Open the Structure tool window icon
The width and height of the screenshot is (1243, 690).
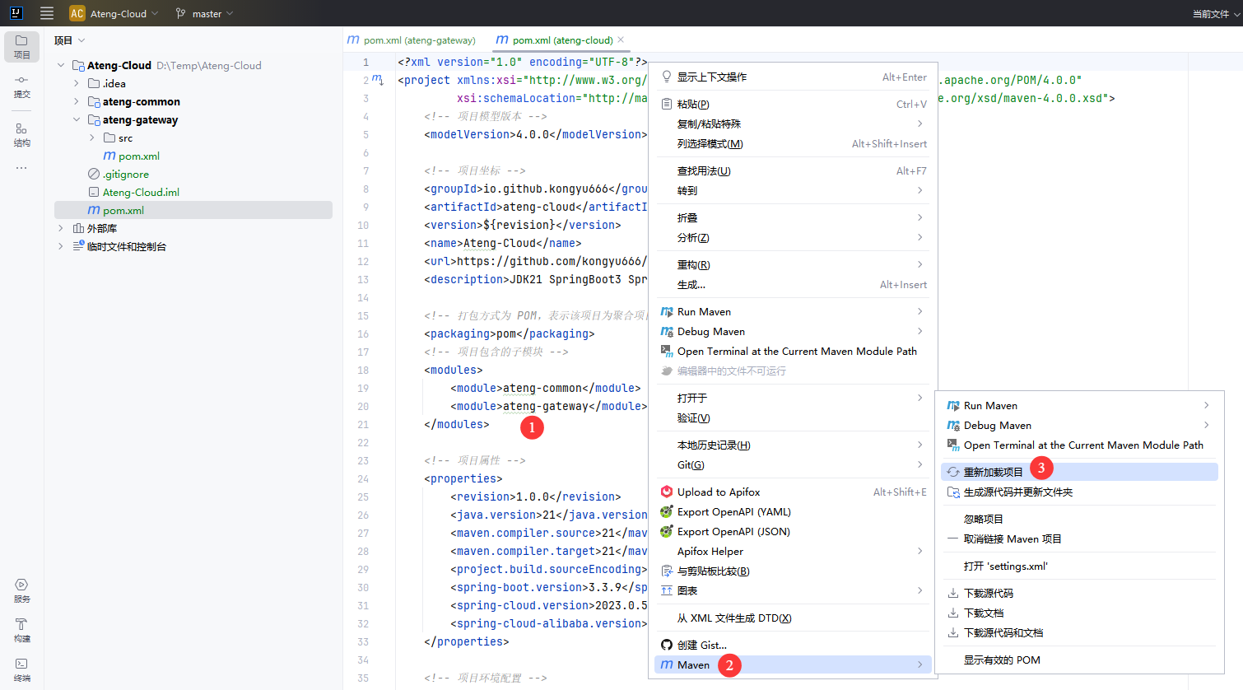pyautogui.click(x=21, y=134)
